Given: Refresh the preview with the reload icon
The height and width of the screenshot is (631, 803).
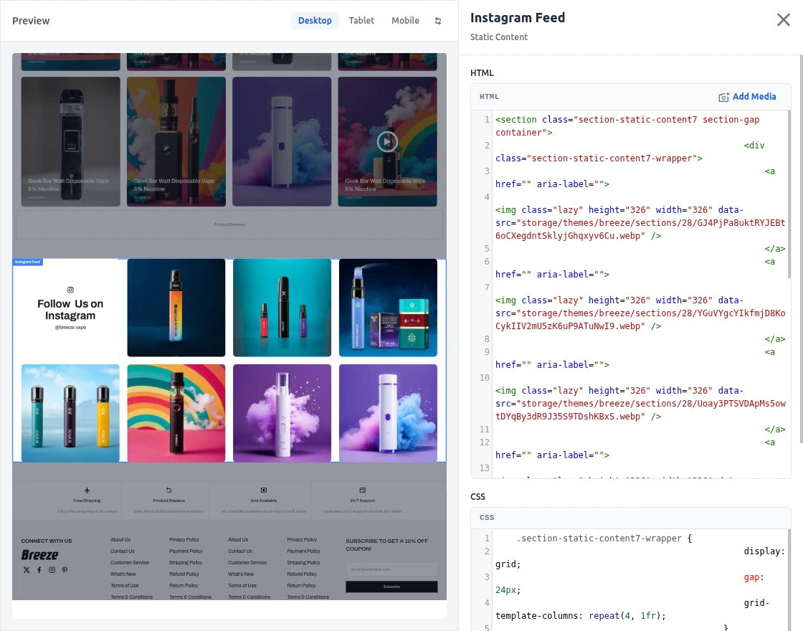Looking at the screenshot, I should (x=438, y=21).
